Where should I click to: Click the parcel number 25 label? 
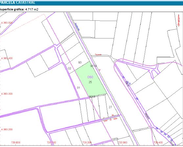[x=90, y=82]
